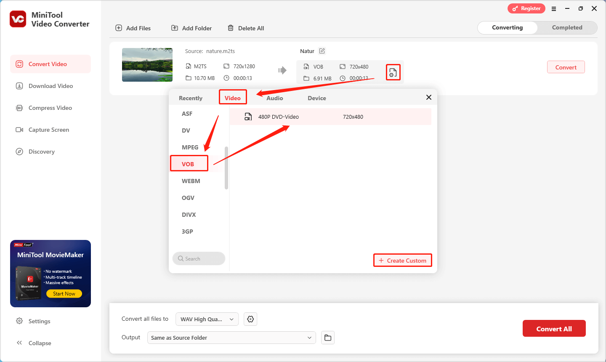This screenshot has width=606, height=362.
Task: Select the Audio tab
Action: [x=275, y=98]
